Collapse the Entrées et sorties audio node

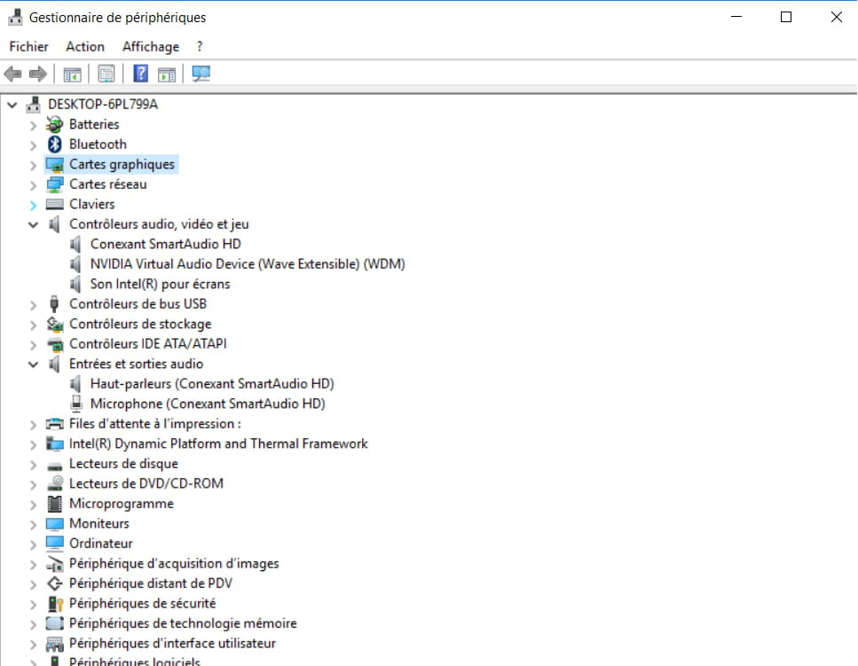(33, 364)
